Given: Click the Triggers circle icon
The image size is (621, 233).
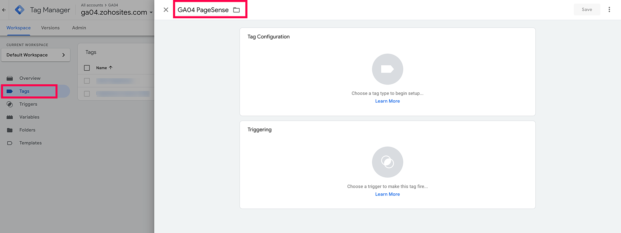Looking at the screenshot, I should [10, 104].
